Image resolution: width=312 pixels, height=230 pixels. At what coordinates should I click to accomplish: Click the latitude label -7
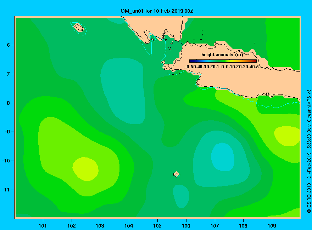pos(7,74)
